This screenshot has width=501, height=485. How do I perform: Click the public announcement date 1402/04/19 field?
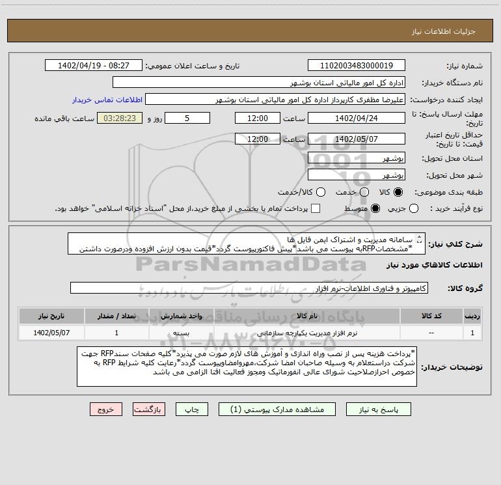coord(94,66)
